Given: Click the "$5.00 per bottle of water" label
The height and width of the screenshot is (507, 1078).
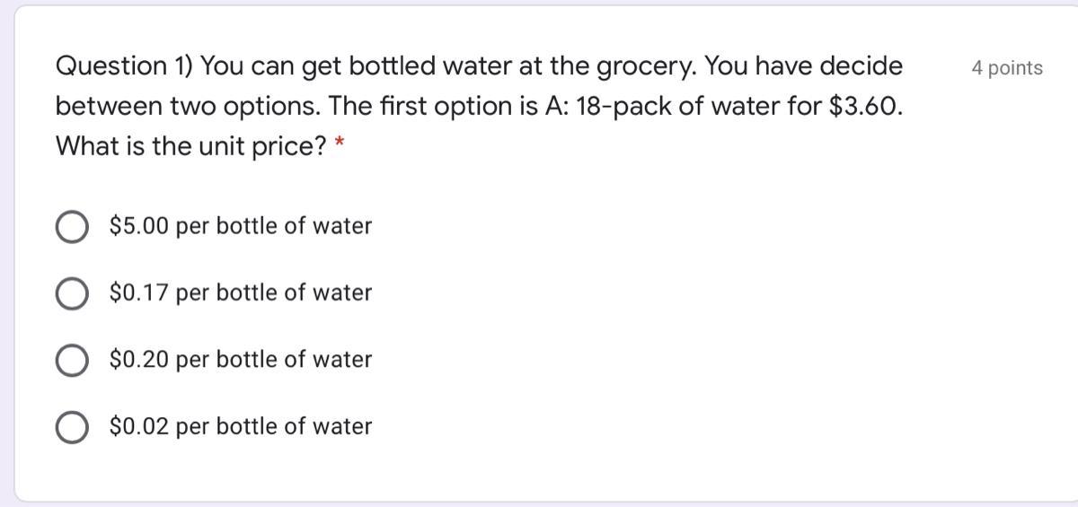Looking at the screenshot, I should pos(240,226).
